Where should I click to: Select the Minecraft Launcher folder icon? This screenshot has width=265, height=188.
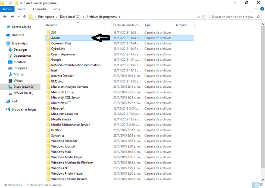(48, 114)
